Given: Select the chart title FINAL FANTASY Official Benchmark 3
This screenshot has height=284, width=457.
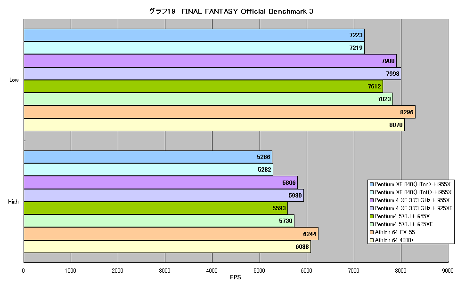Looking at the screenshot, I should tap(231, 11).
